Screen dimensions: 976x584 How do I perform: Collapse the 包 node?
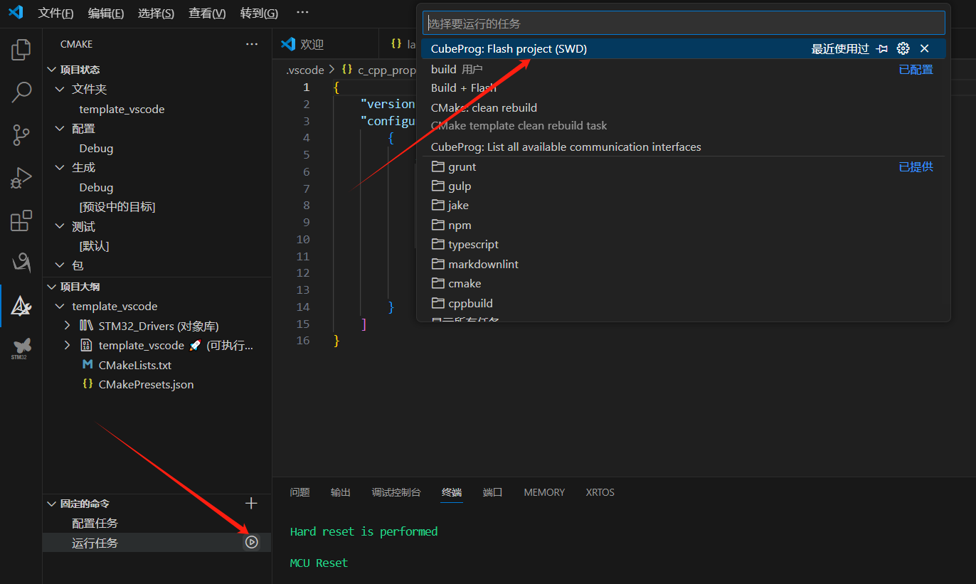(x=60, y=265)
